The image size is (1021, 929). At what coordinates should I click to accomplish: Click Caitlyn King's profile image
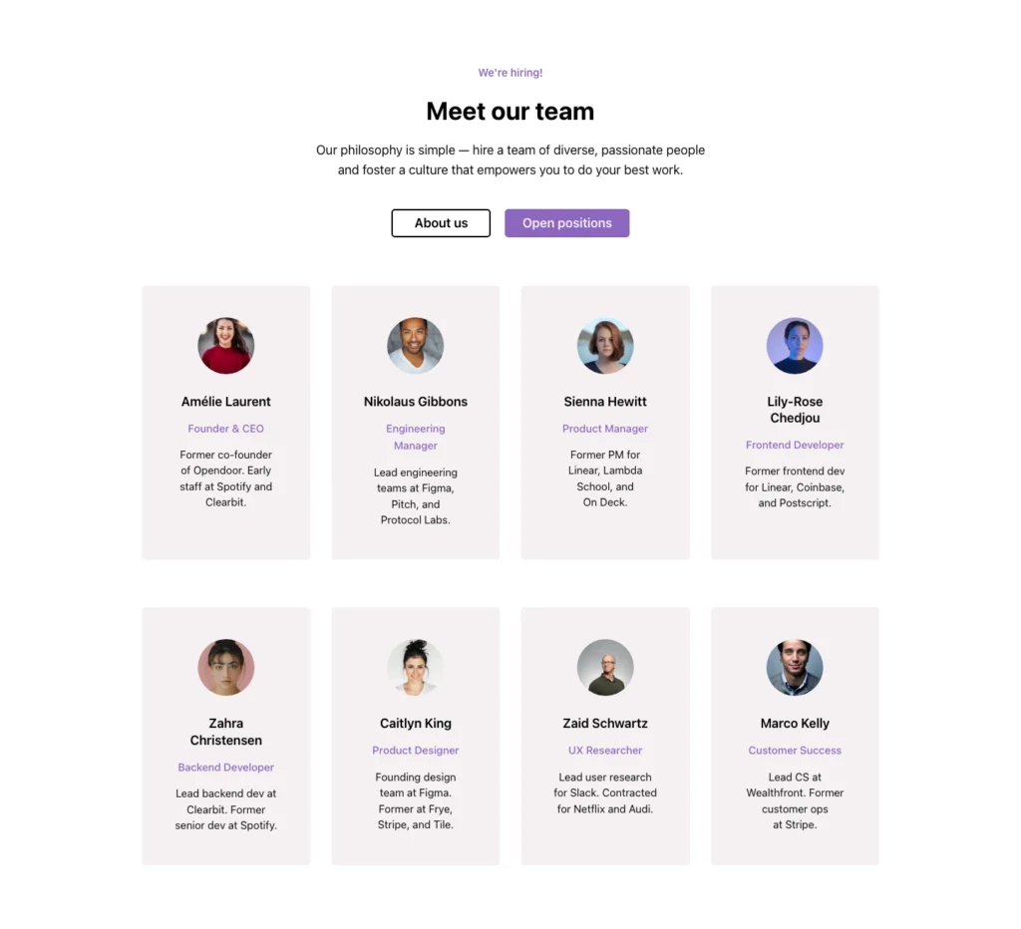pyautogui.click(x=415, y=667)
